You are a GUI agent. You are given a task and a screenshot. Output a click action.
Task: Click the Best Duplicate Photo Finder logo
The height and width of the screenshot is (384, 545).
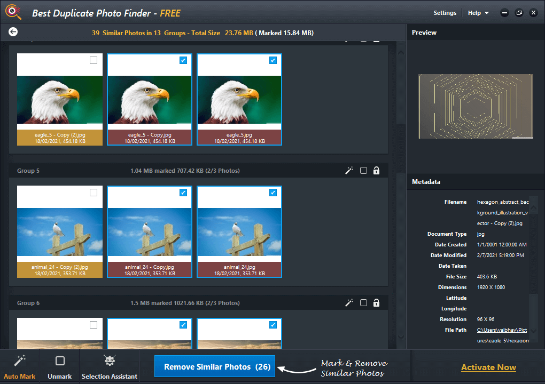point(13,12)
